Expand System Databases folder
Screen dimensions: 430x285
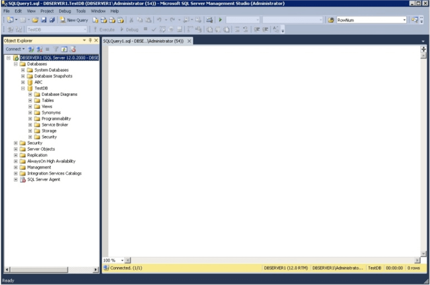coord(23,70)
